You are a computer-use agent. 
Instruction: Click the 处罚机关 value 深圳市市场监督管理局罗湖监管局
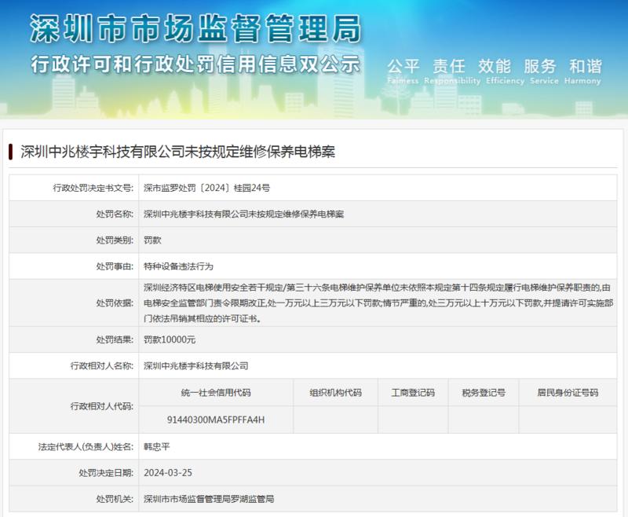[209, 499]
